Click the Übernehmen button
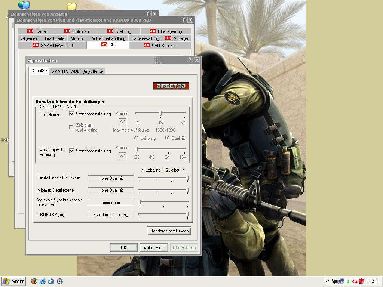The height and width of the screenshot is (287, 383). 184,247
